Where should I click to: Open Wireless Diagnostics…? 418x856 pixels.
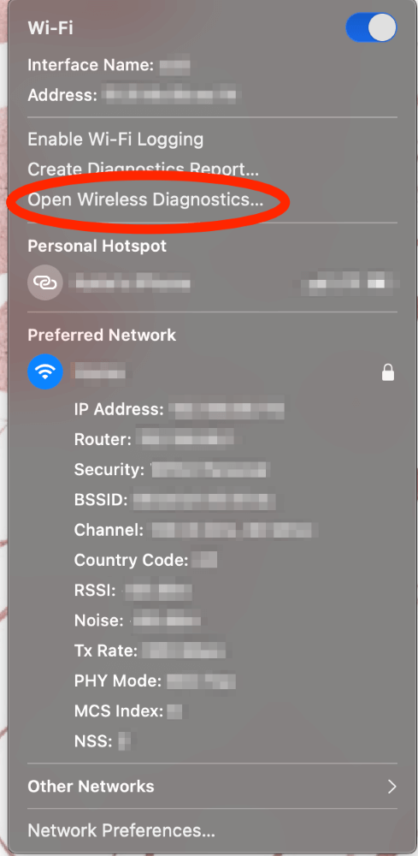pos(145,199)
